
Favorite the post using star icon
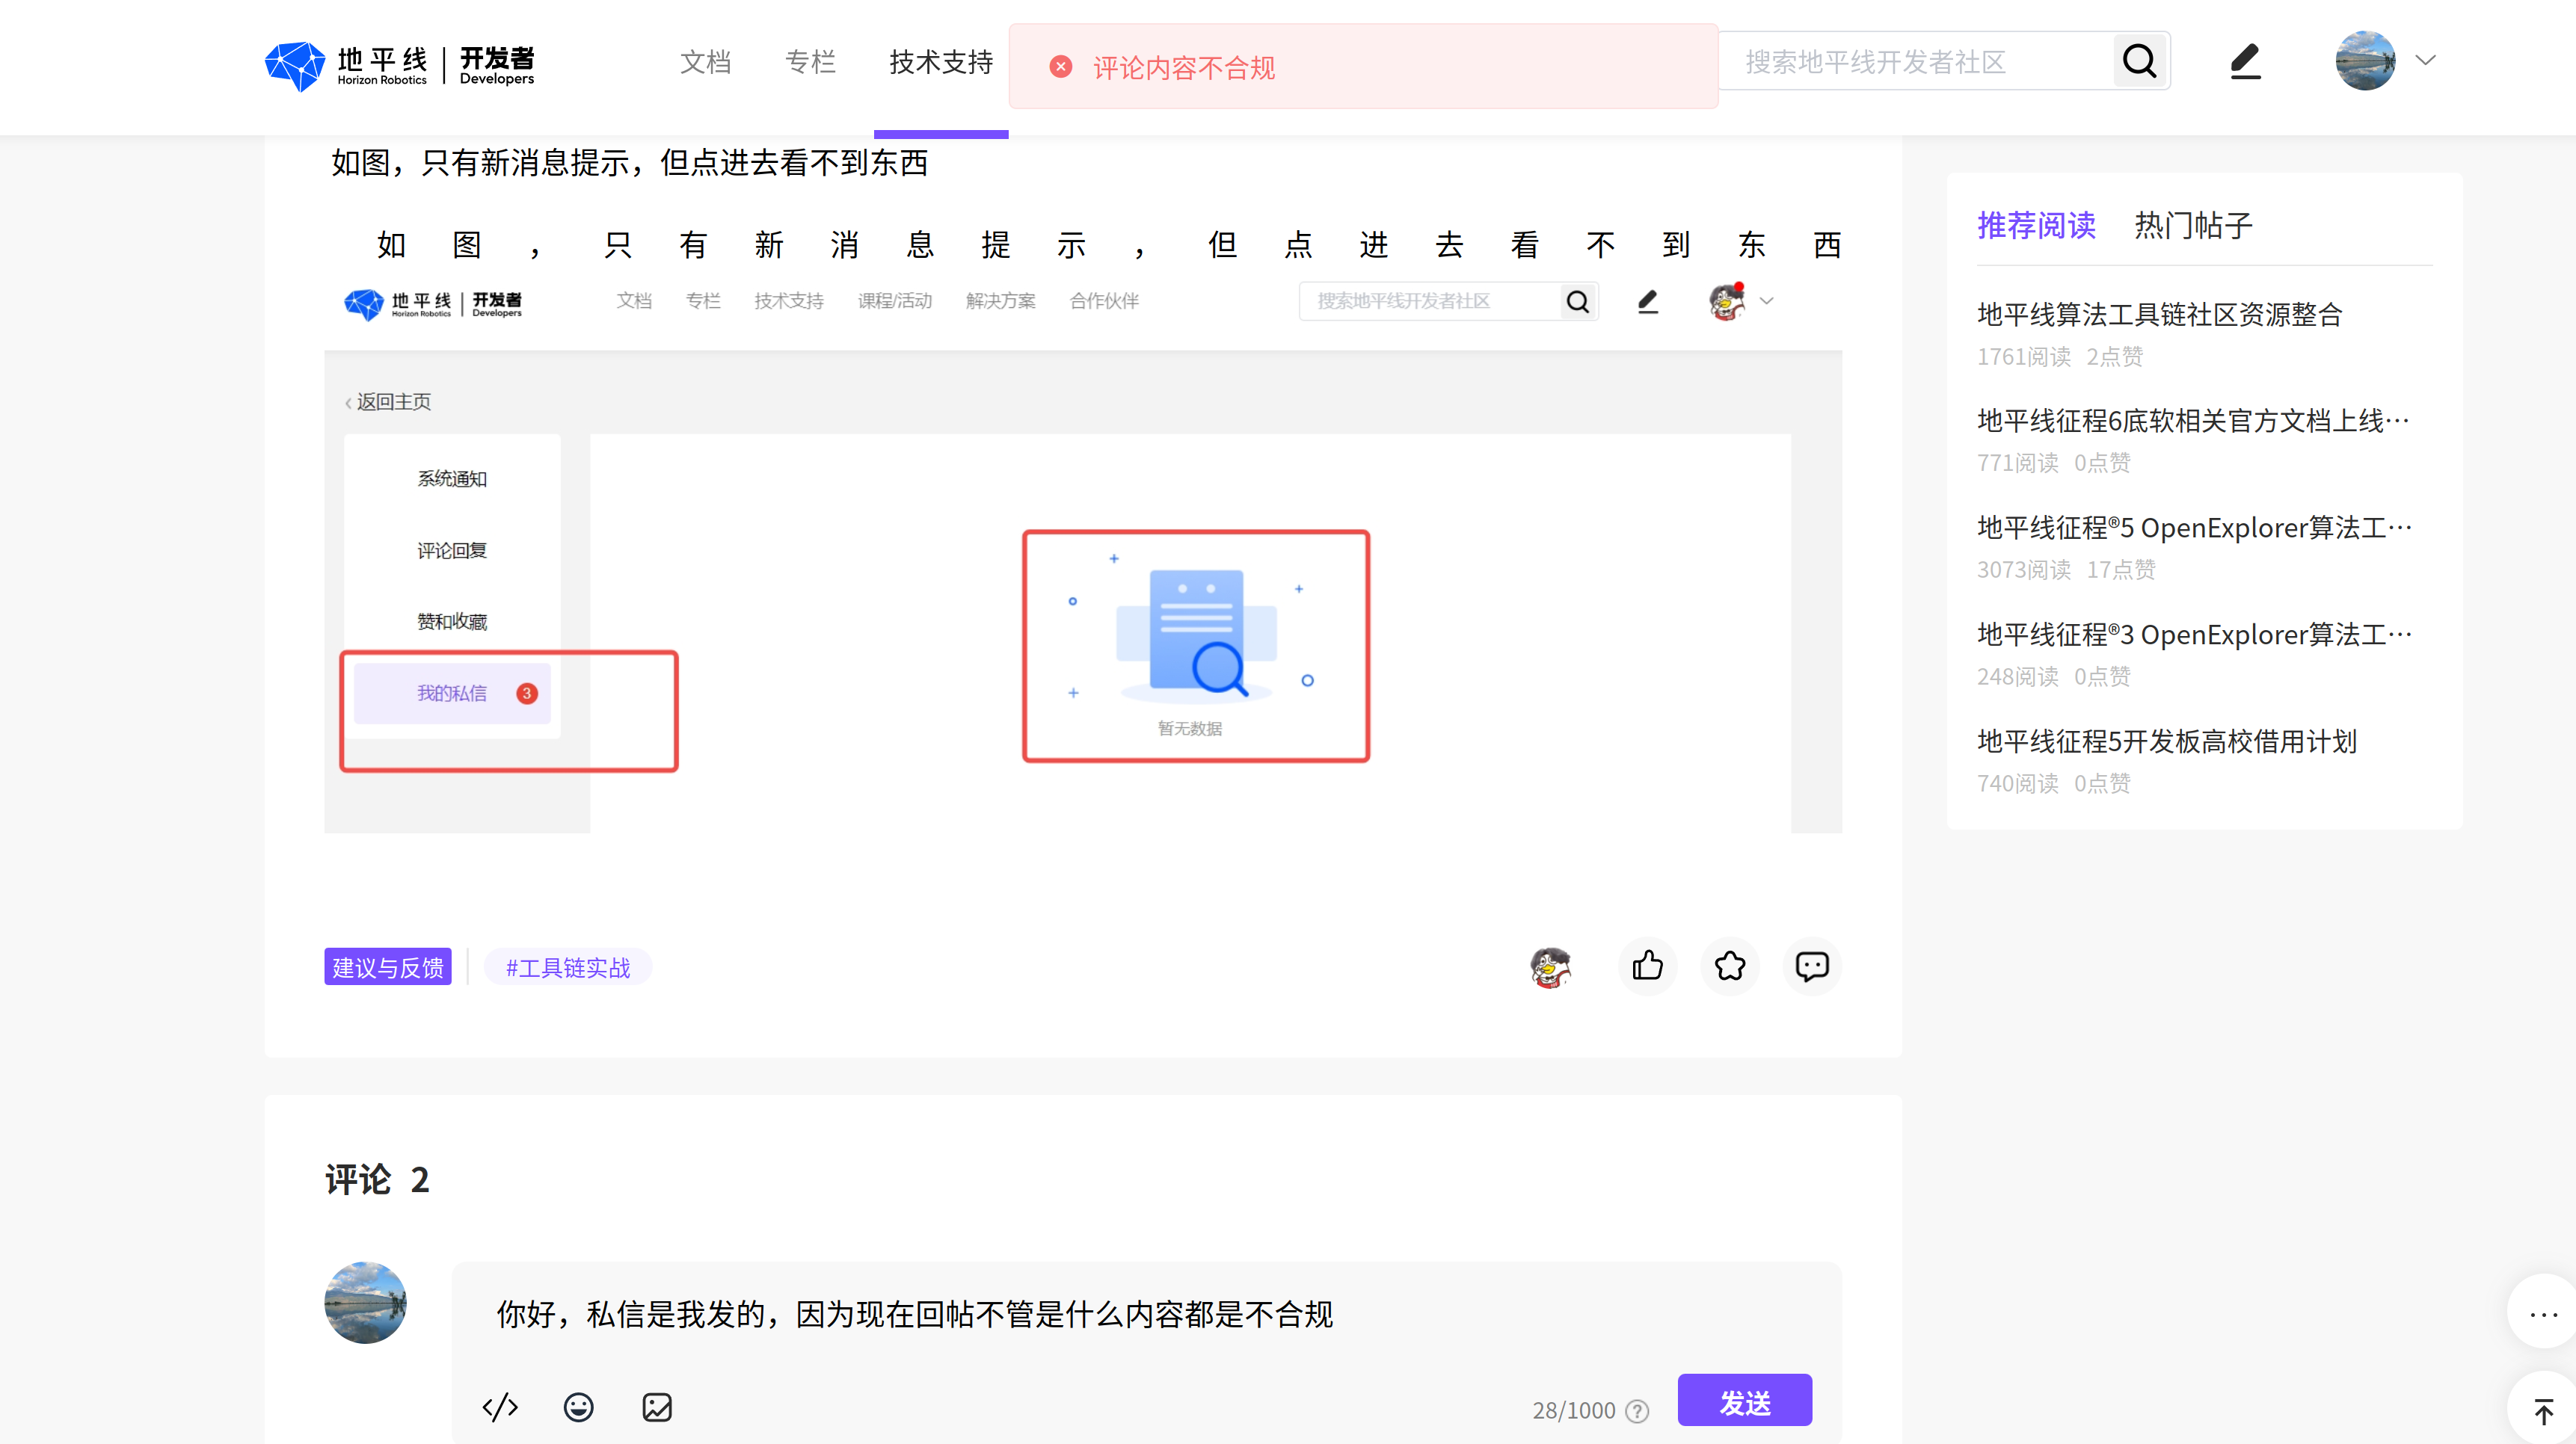pyautogui.click(x=1729, y=966)
